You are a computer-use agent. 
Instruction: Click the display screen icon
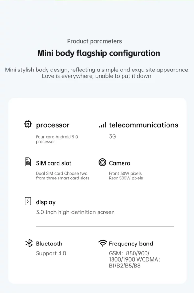pyautogui.click(x=28, y=201)
